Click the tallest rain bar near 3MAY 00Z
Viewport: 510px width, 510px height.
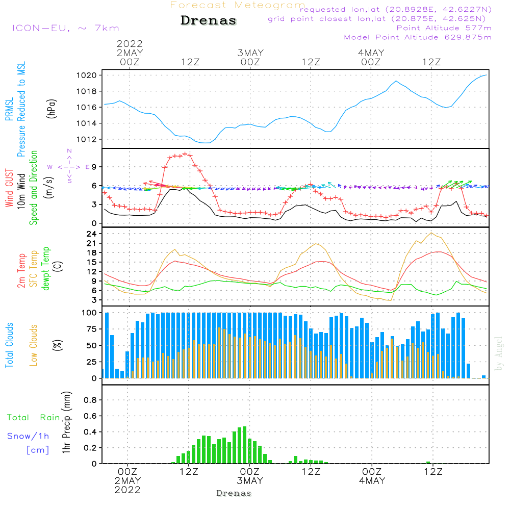point(245,445)
